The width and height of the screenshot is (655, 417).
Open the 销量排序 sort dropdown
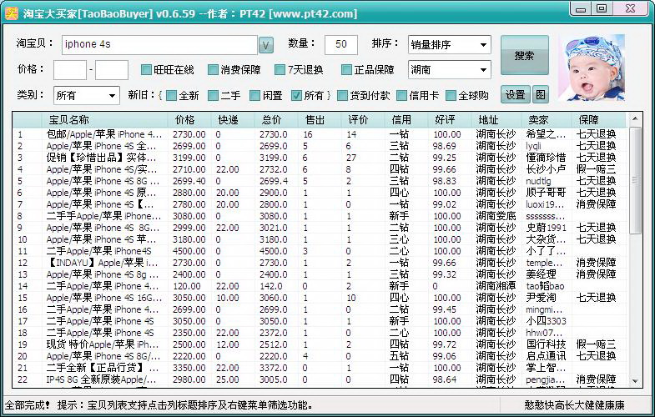click(449, 44)
